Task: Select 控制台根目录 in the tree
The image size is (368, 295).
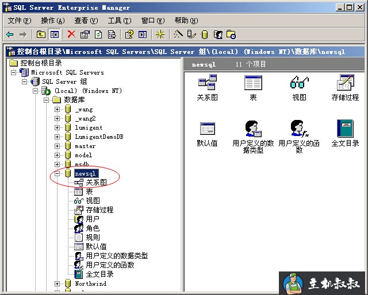Action: 41,63
